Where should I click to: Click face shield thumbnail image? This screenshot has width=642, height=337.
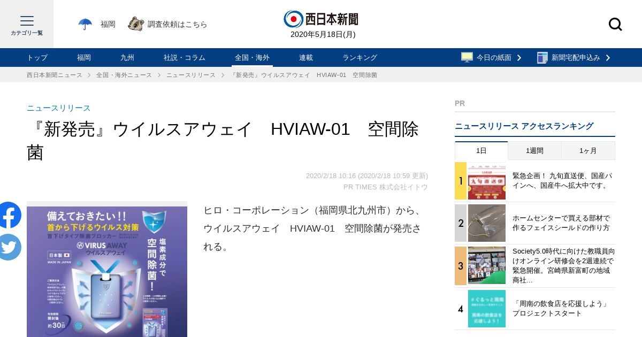(487, 223)
